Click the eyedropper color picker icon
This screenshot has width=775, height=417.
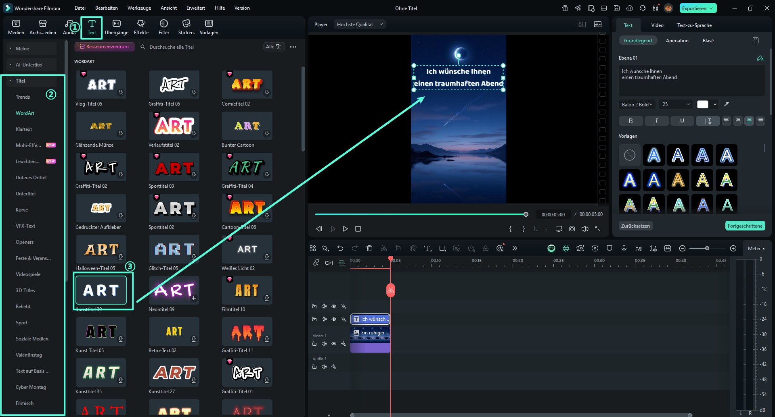pyautogui.click(x=726, y=104)
